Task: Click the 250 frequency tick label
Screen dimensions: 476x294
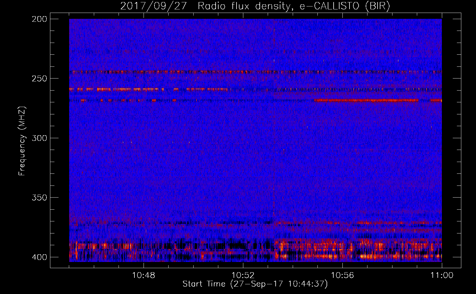Action: [39, 78]
